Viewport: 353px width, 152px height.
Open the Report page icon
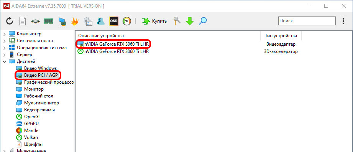[x=22, y=21]
